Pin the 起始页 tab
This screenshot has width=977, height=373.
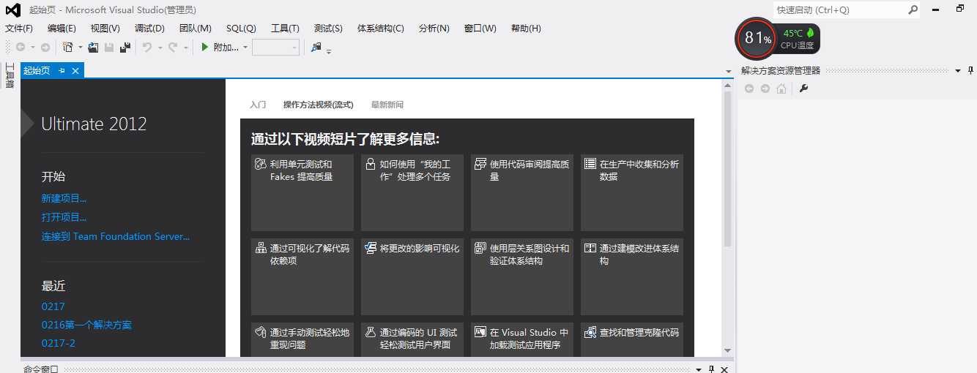tap(62, 70)
